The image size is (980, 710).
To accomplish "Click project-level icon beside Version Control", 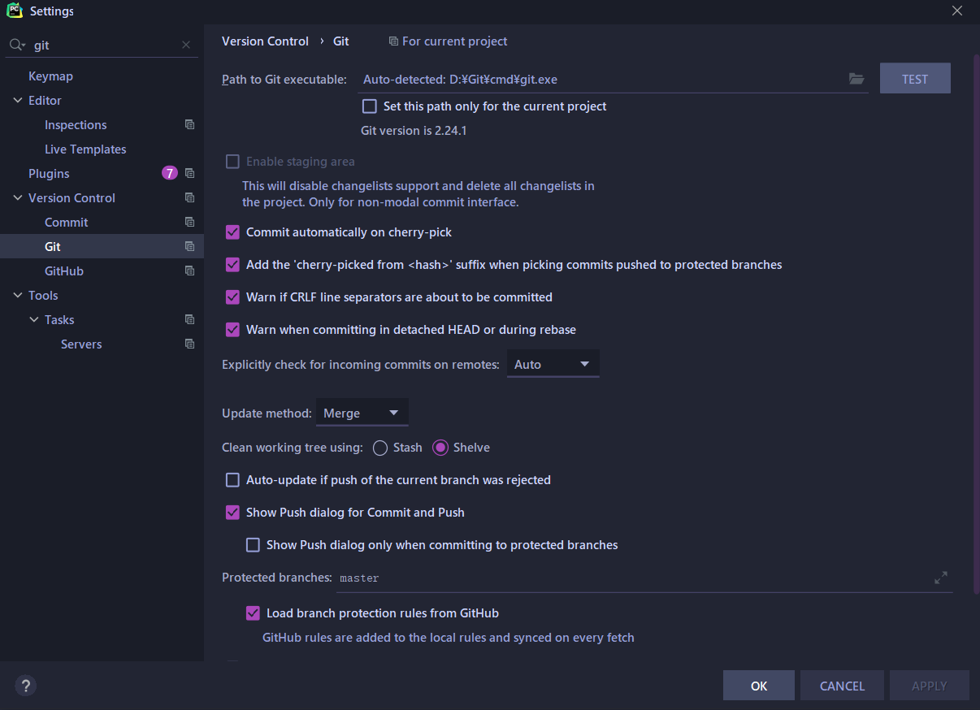I will (x=189, y=197).
